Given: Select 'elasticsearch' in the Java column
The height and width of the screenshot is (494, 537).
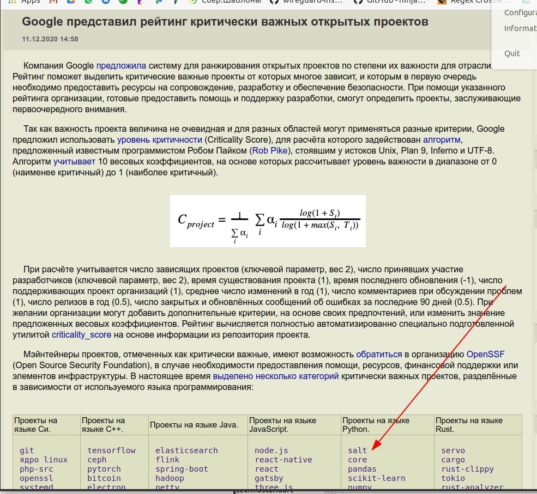Looking at the screenshot, I should [186, 450].
